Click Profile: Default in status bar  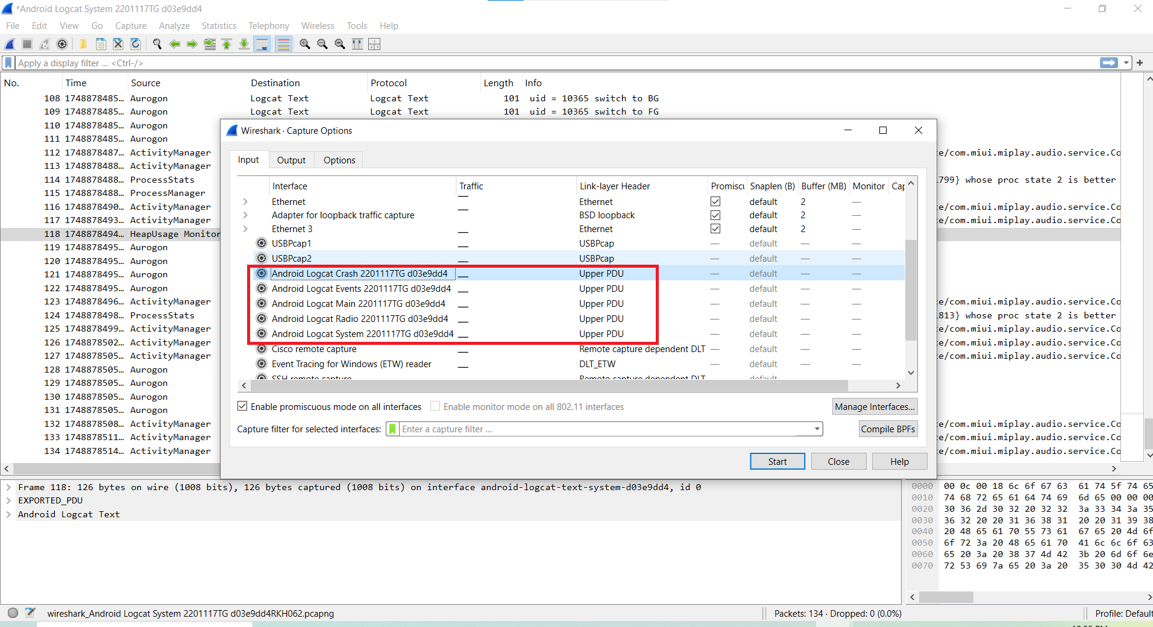pos(1123,613)
